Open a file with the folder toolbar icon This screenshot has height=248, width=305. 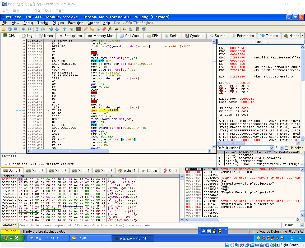4,29
